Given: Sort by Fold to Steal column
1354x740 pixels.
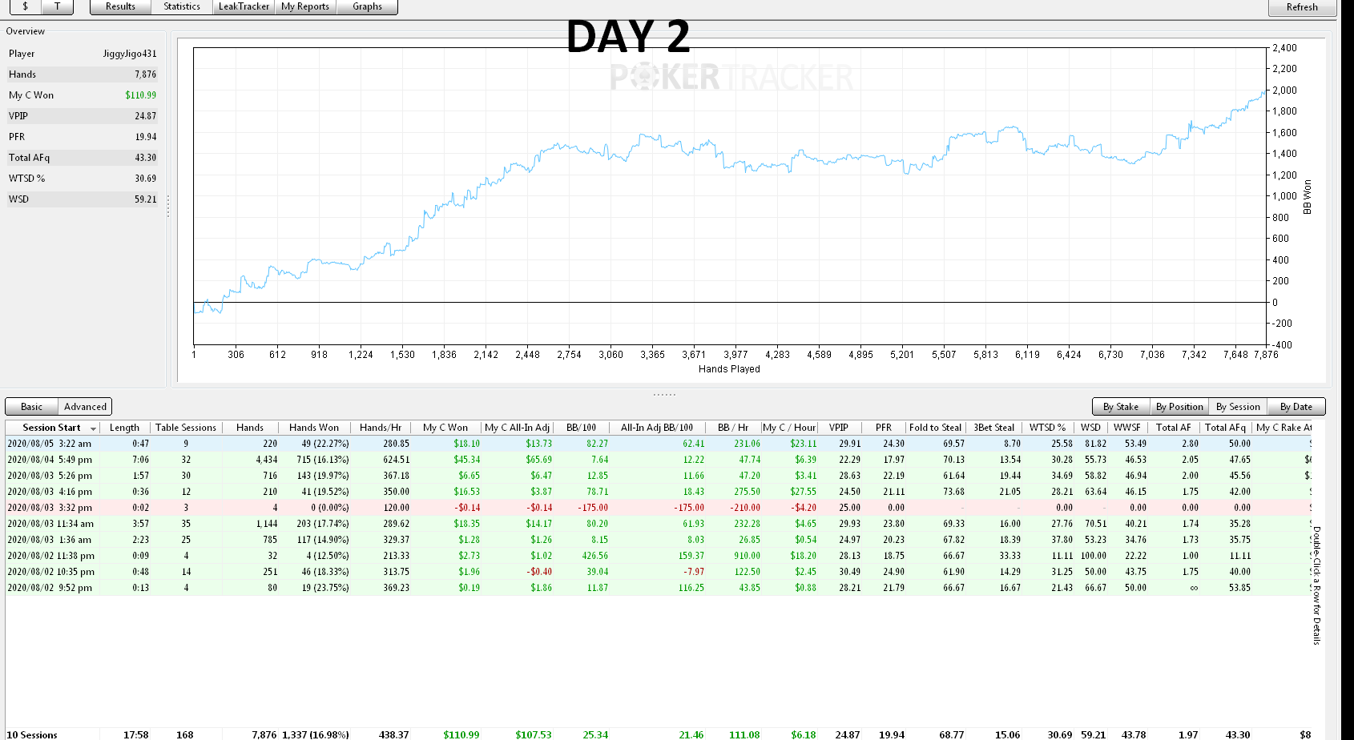Looking at the screenshot, I should (935, 428).
